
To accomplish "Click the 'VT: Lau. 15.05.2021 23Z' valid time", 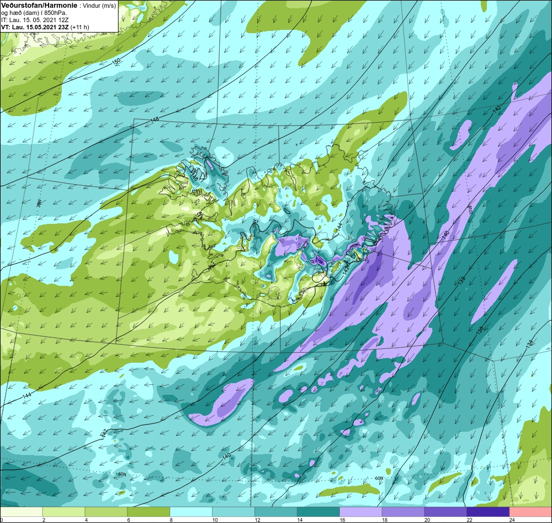I will coord(35,27).
